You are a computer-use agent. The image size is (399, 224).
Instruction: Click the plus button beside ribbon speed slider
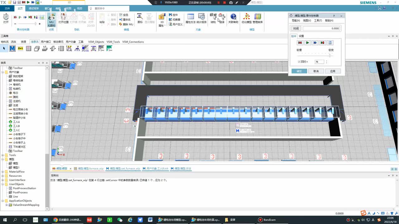click(x=40, y=24)
